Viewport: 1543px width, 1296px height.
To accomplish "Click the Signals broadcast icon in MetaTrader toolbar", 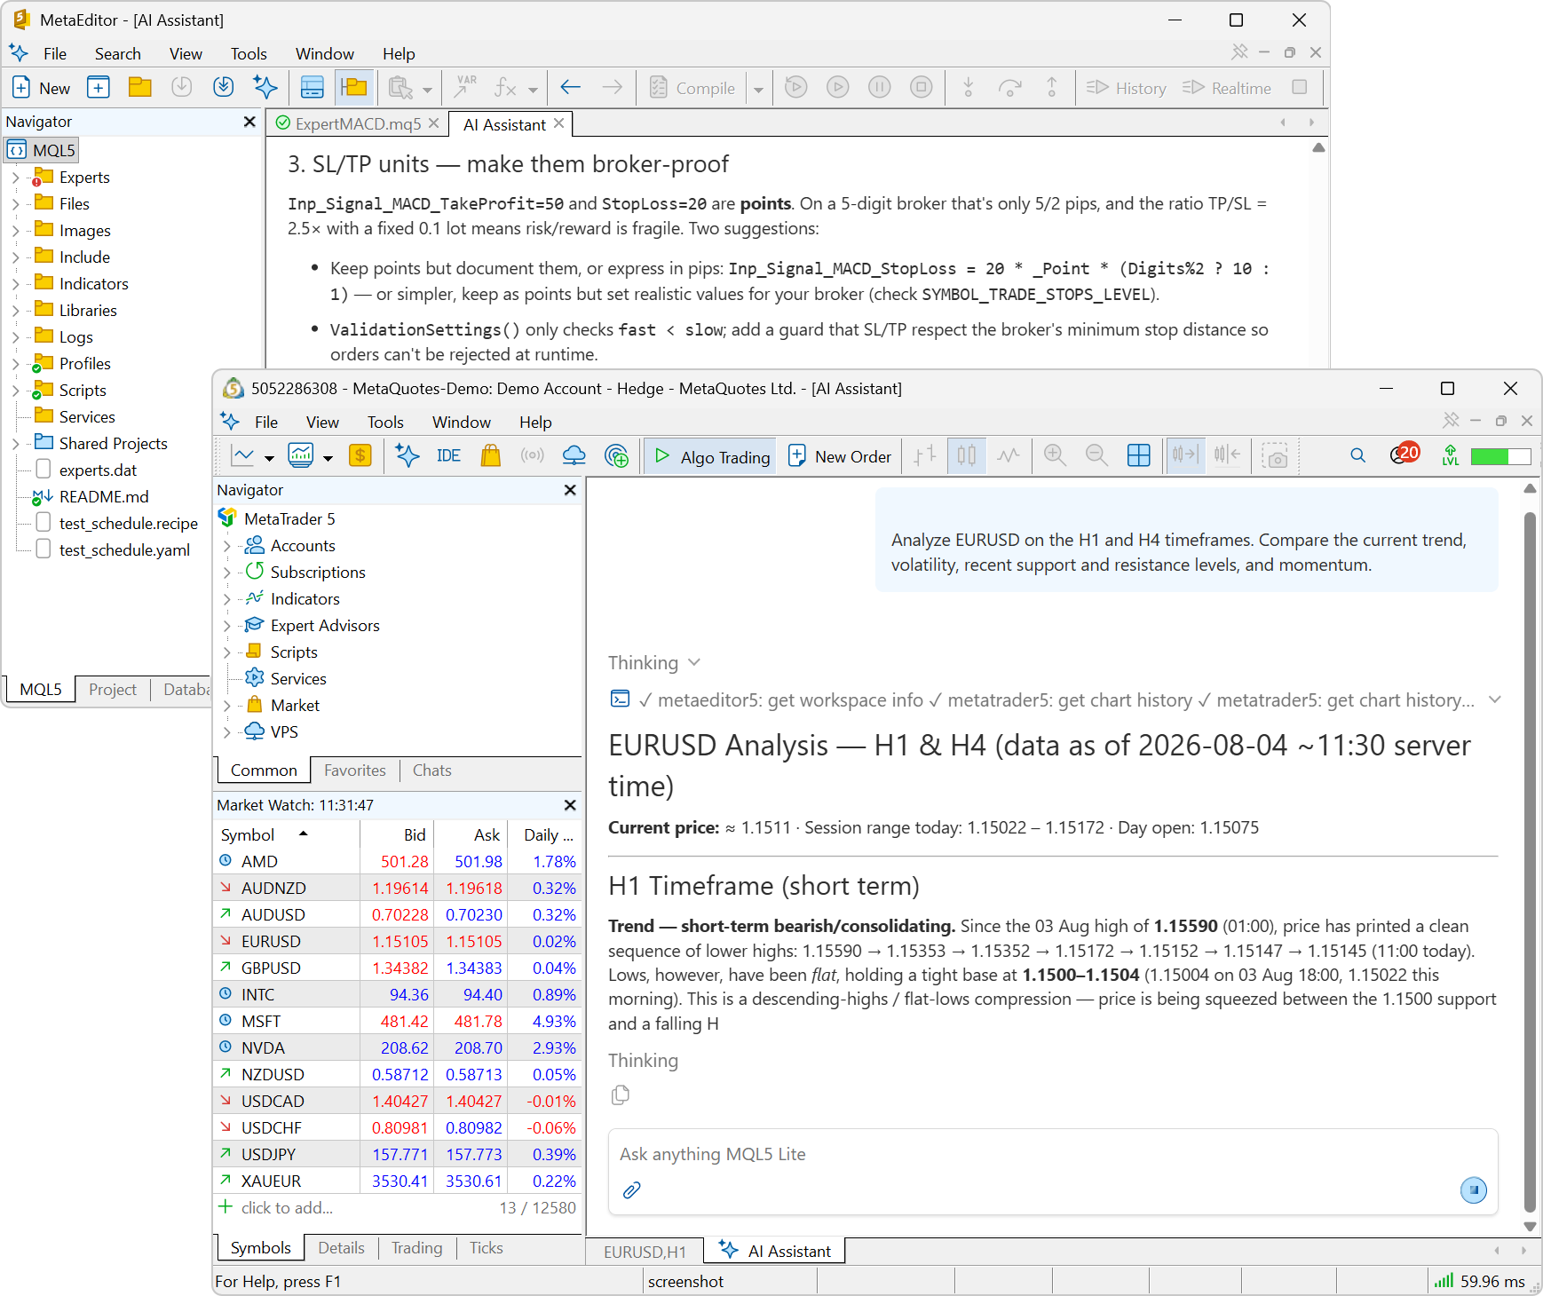I will [x=533, y=455].
